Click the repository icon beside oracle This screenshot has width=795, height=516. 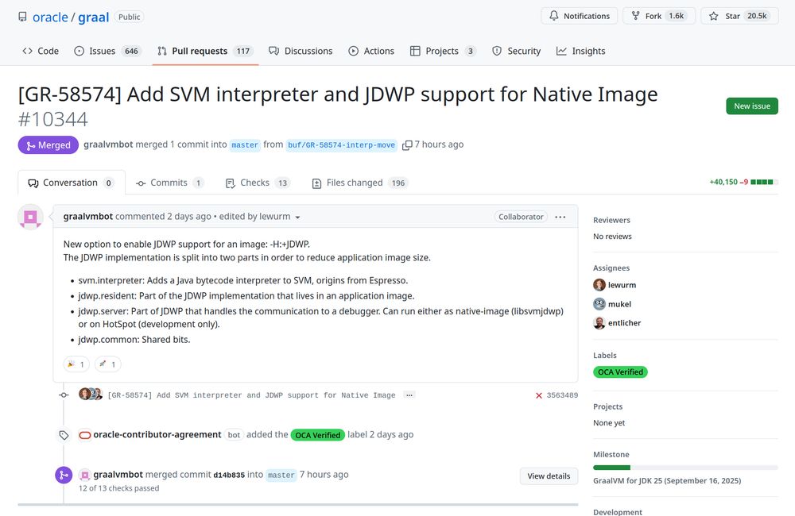coord(22,17)
